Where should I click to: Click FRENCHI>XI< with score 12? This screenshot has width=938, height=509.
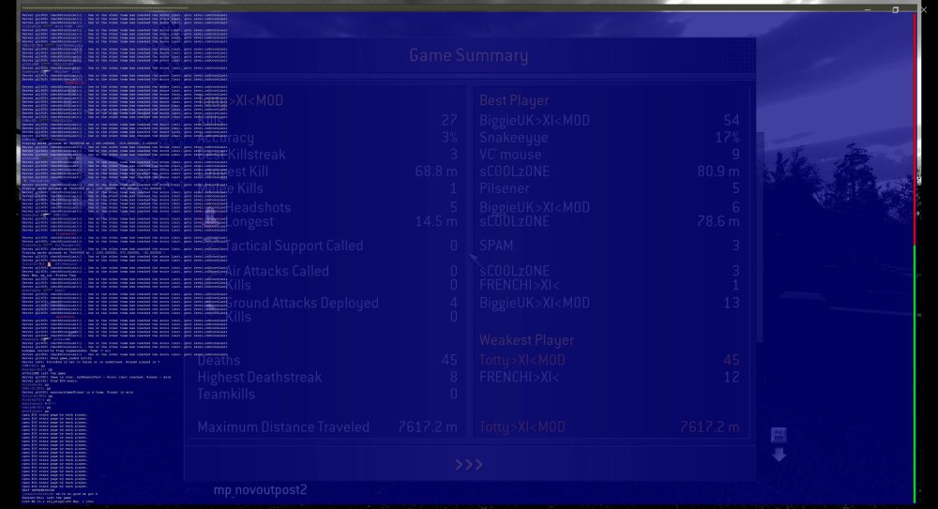(520, 378)
